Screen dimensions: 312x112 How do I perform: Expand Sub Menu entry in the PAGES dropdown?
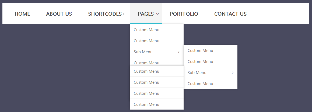tap(143, 52)
